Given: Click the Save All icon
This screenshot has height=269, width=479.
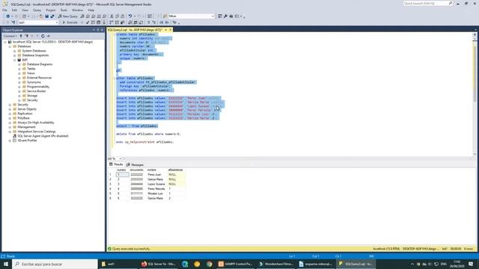Looking at the screenshot, I should [52, 16].
